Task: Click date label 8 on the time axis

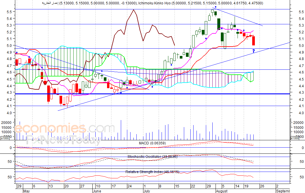Action: click(160, 186)
